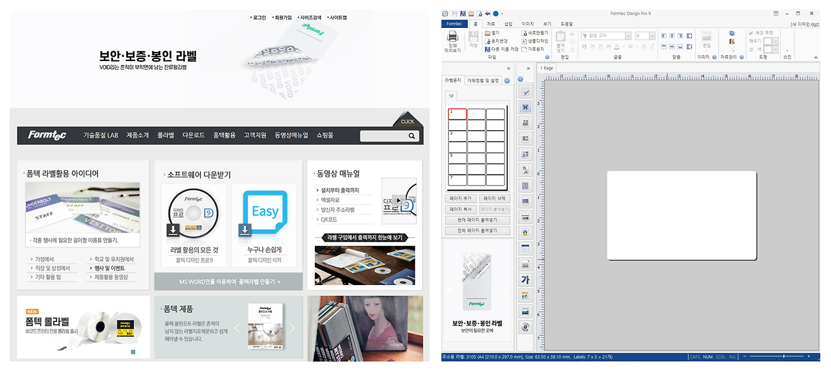Click the Formtec logo on website navbar
The image size is (831, 374).
point(47,135)
